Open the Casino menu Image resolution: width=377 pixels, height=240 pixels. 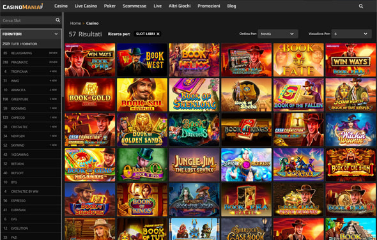(x=61, y=6)
